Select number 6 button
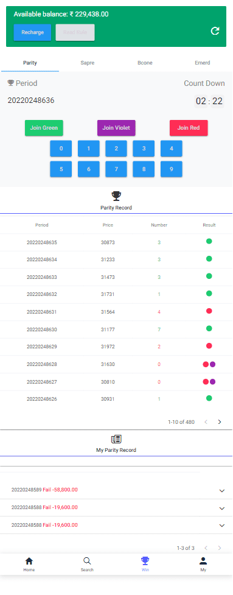 (89, 169)
